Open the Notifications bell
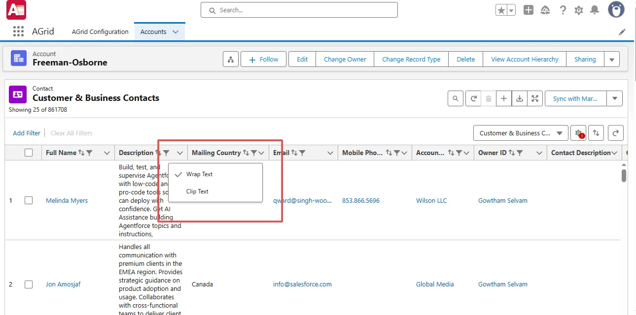The width and height of the screenshot is (636, 315). (595, 10)
